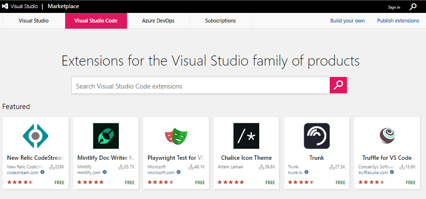Click FREE label on Chalice Icon Theme card
This screenshot has width=426, height=199.
pos(270,182)
